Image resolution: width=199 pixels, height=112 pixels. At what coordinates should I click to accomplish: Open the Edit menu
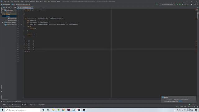[x=8, y=2]
